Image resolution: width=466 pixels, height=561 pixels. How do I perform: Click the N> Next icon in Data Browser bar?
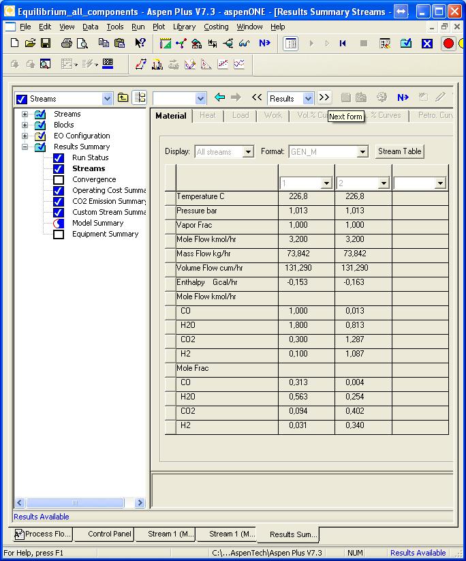click(x=403, y=97)
